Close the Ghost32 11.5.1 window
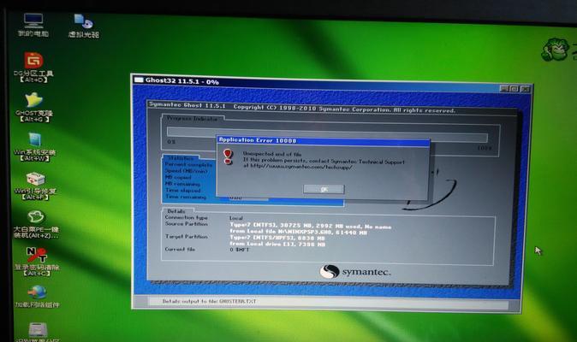The width and height of the screenshot is (577, 342). point(526,89)
